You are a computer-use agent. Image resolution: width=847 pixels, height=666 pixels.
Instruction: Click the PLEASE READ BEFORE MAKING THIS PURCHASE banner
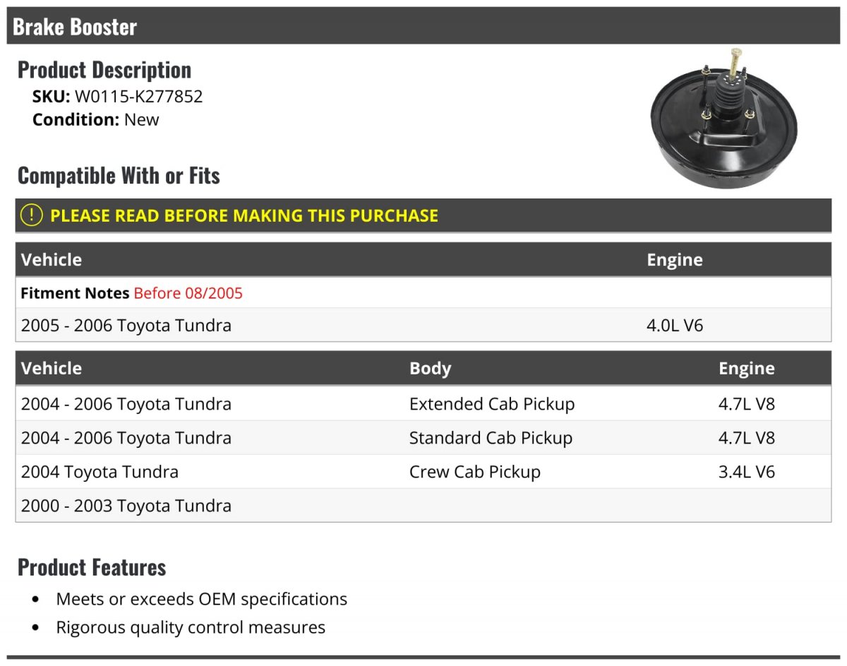click(x=423, y=215)
